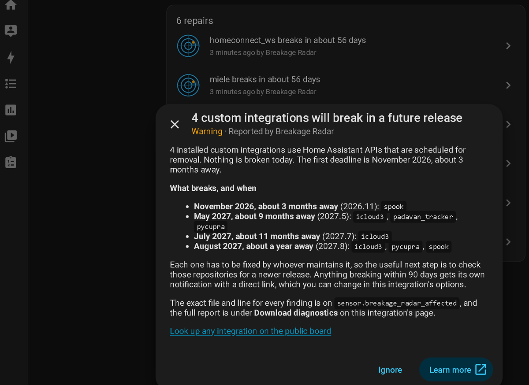The image size is (529, 385).
Task: Click timestamp under homeconnect_ws repair
Action: 232,52
